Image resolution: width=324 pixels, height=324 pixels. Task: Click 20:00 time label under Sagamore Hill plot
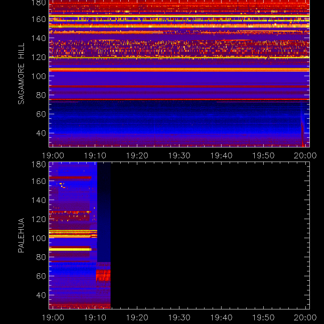coord(305,156)
